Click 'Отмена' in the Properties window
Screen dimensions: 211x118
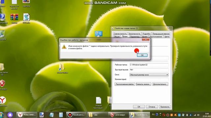pos(152,107)
